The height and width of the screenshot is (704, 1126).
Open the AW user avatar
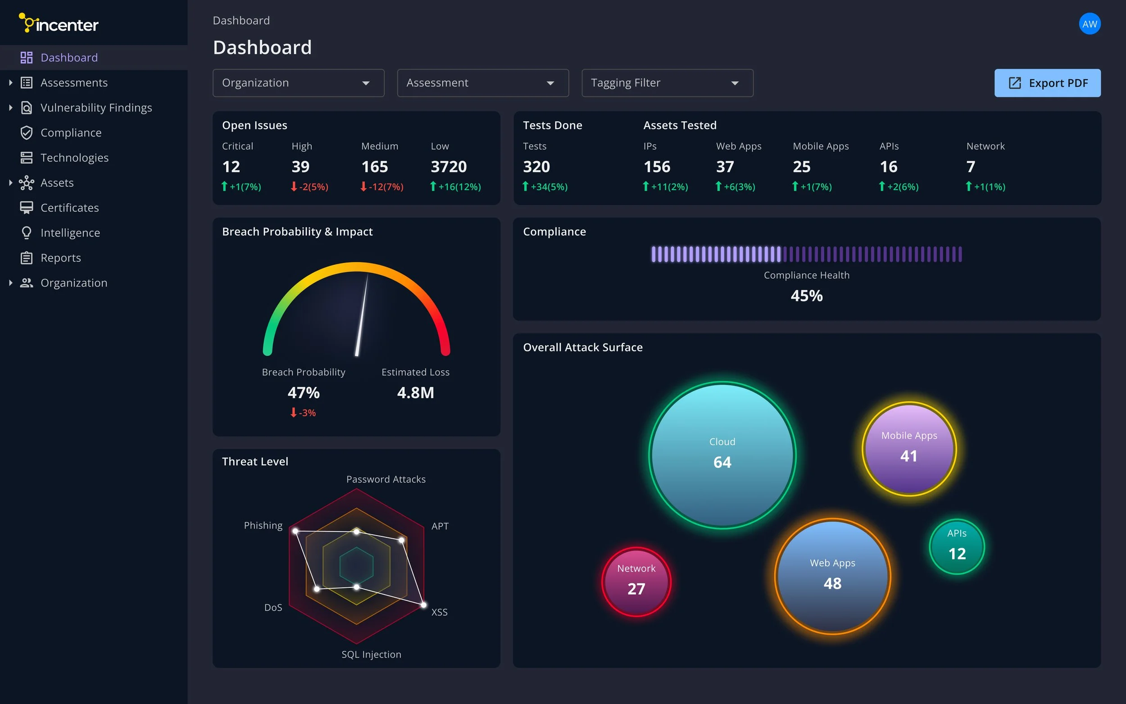coord(1090,24)
